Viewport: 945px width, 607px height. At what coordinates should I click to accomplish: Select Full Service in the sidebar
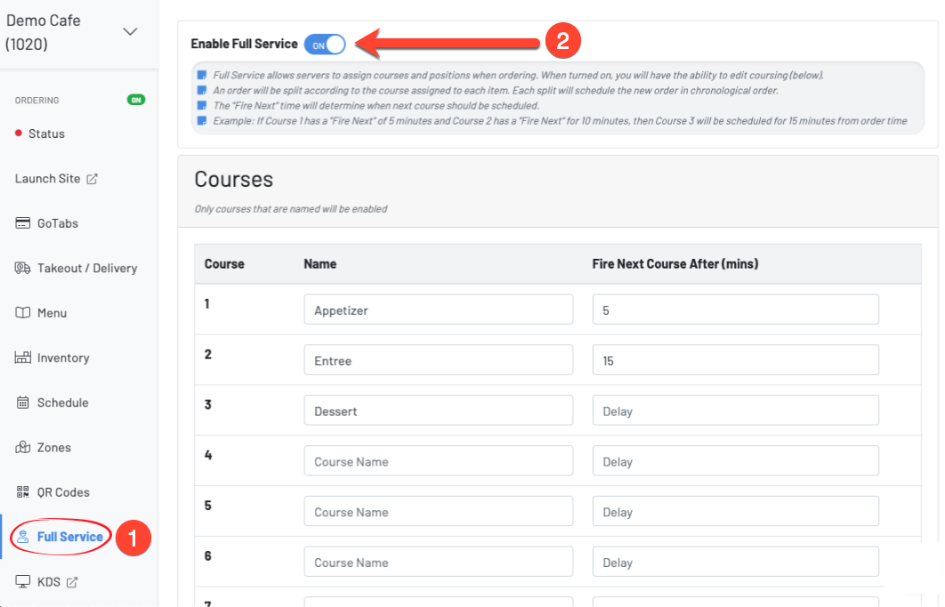(70, 537)
